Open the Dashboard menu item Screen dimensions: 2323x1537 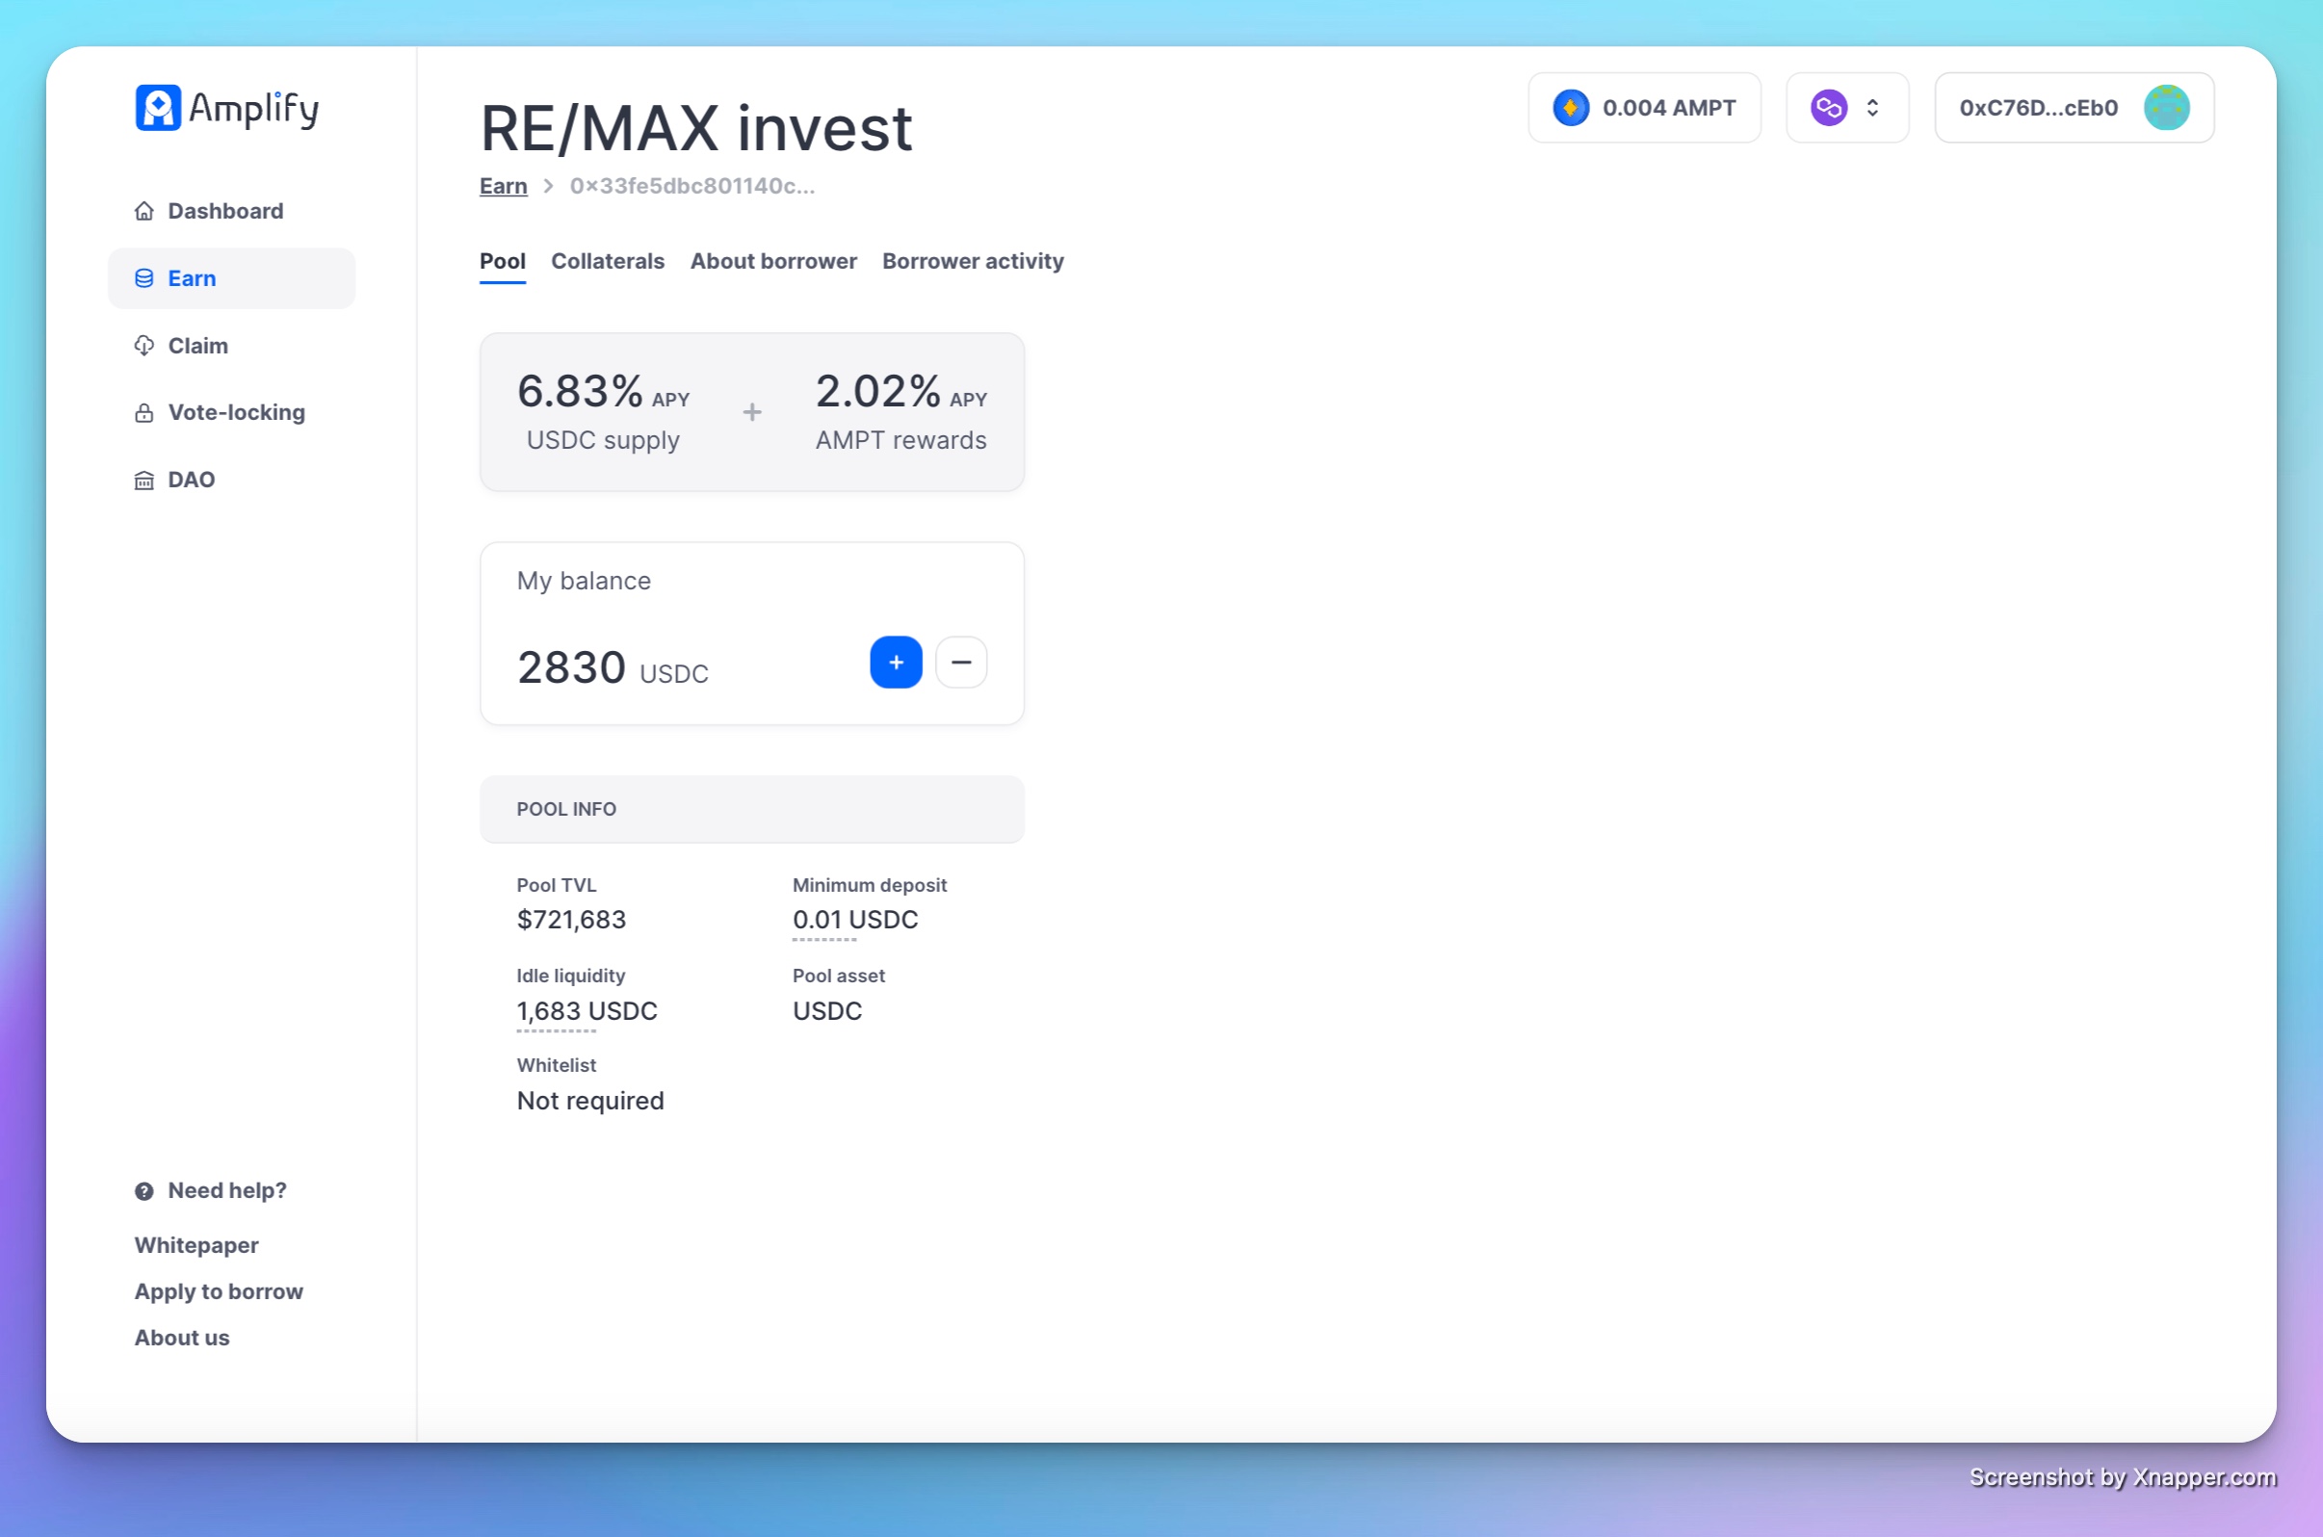[231, 211]
